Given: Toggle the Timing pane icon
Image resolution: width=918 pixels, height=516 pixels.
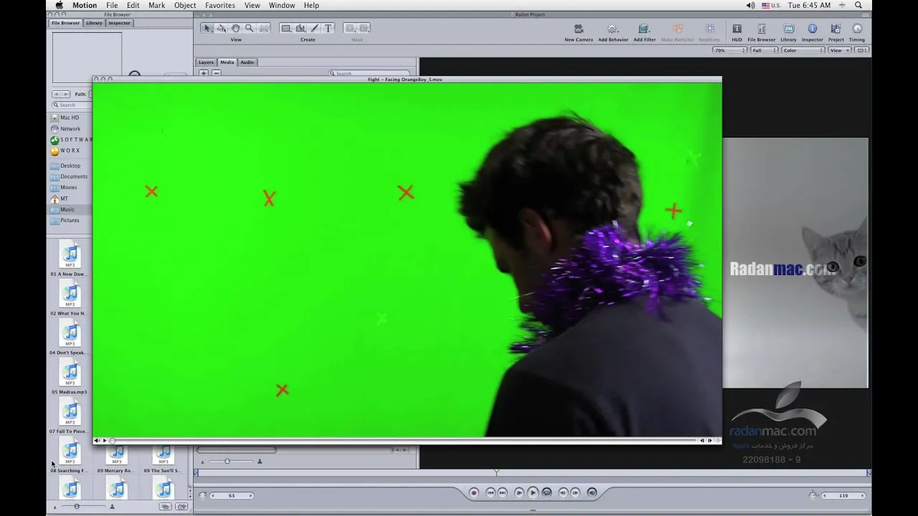Looking at the screenshot, I should click(x=857, y=29).
